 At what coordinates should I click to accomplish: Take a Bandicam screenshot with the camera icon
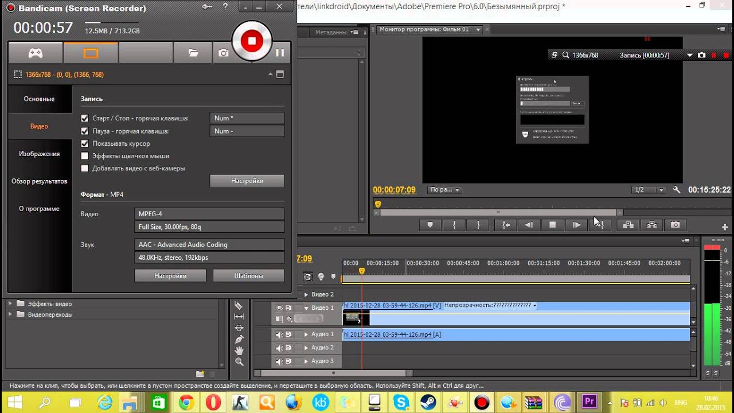[224, 53]
